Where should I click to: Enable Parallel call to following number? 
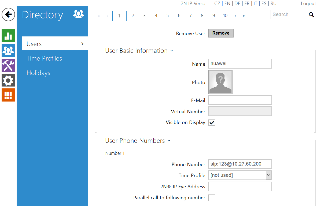pos(212,198)
